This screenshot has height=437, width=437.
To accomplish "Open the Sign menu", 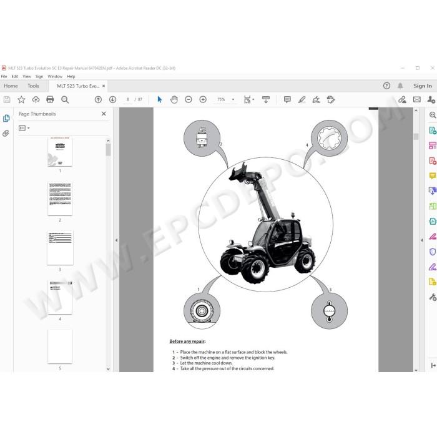I will tap(39, 76).
